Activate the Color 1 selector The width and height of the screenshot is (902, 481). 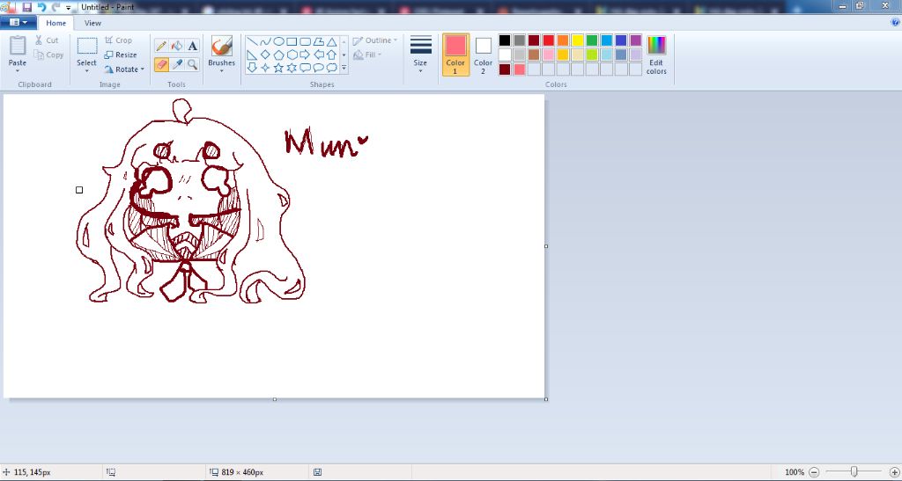[x=455, y=55]
